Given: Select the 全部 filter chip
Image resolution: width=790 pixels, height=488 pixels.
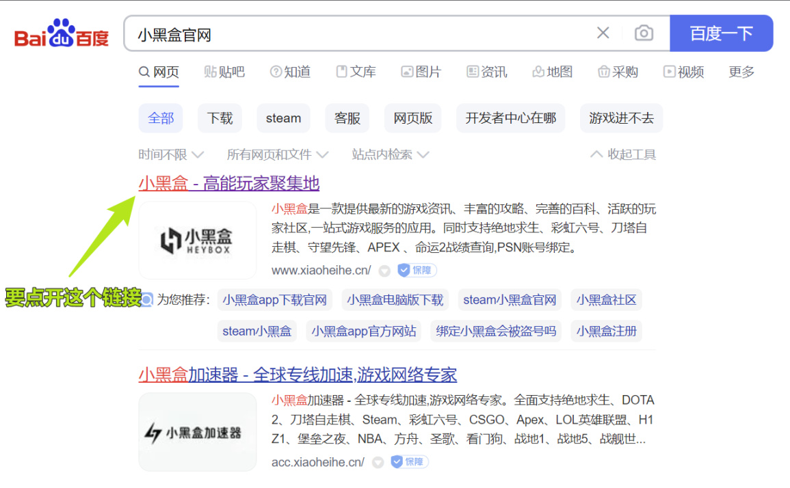Looking at the screenshot, I should pos(161,118).
